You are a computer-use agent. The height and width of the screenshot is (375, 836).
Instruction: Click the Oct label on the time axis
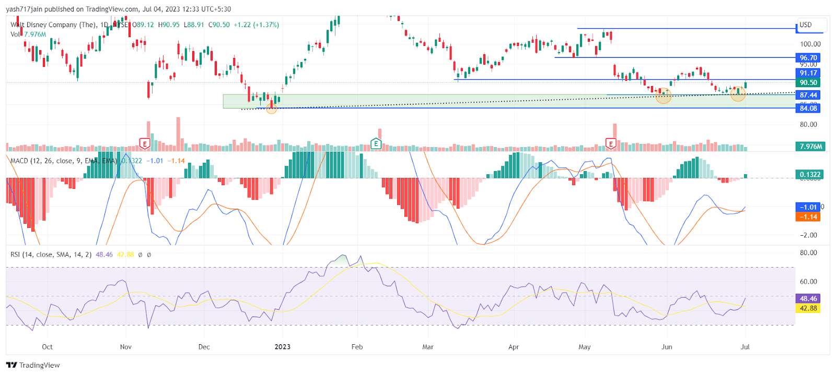tap(47, 347)
